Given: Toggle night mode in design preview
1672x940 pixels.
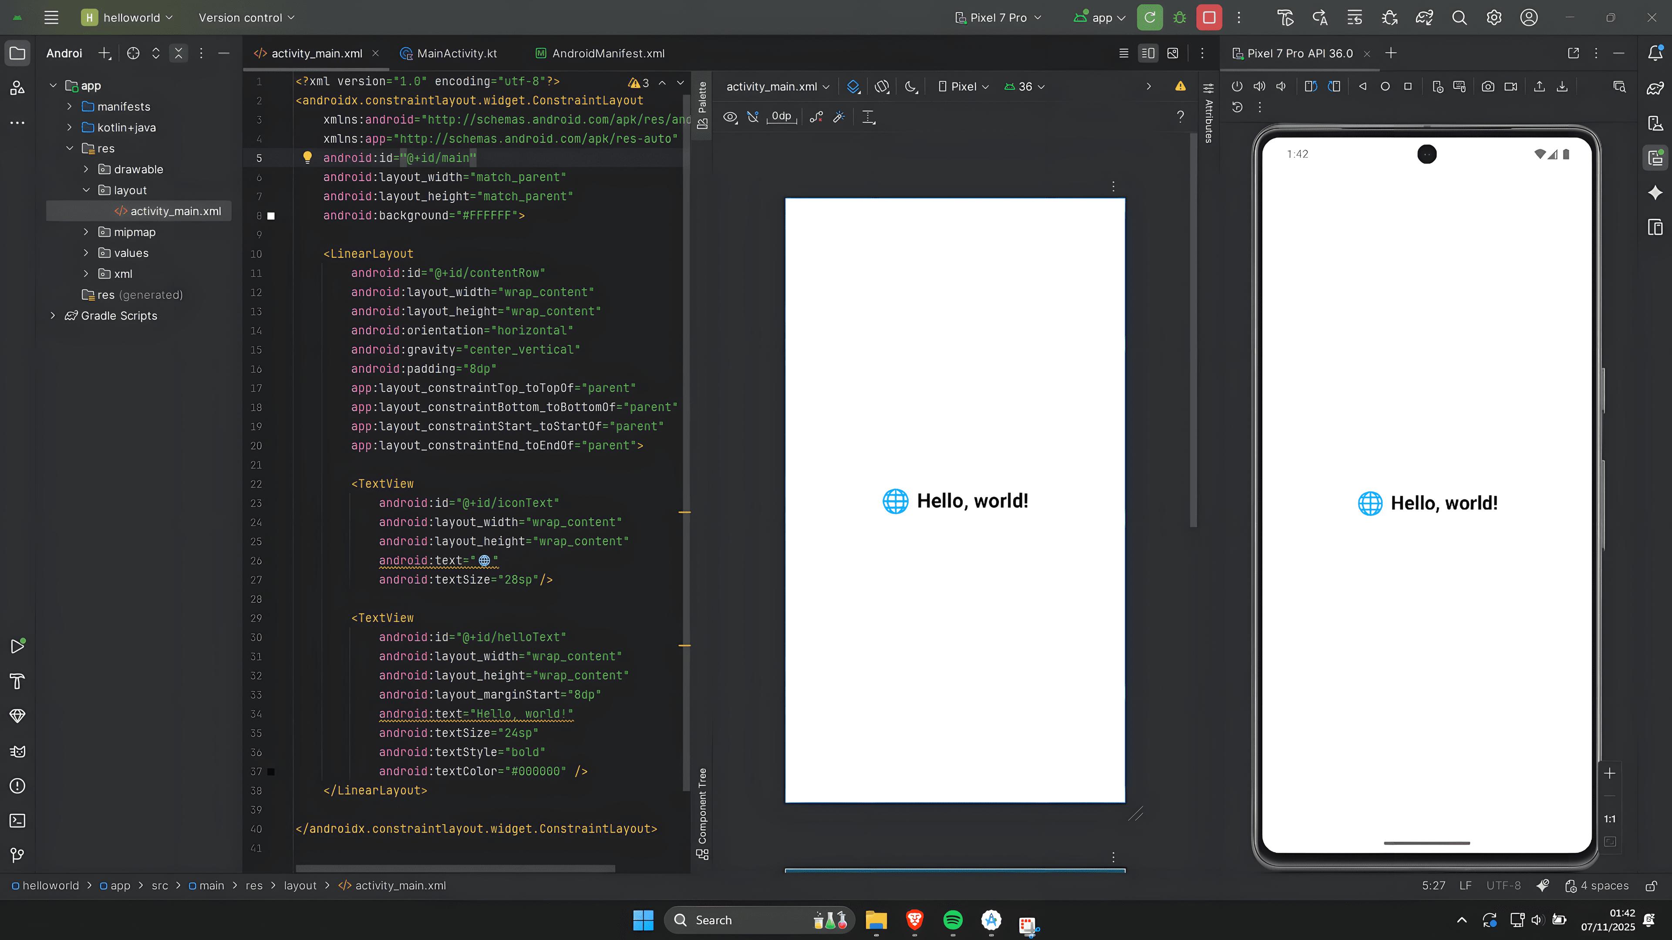Looking at the screenshot, I should click(910, 86).
